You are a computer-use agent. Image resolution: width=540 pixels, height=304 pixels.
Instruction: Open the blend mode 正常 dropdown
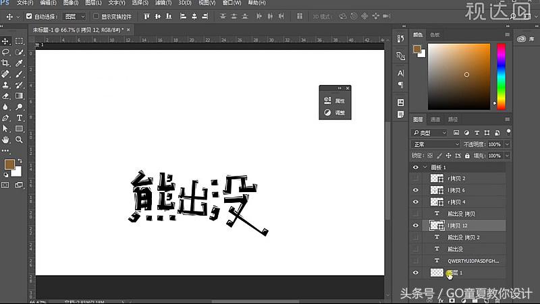435,144
